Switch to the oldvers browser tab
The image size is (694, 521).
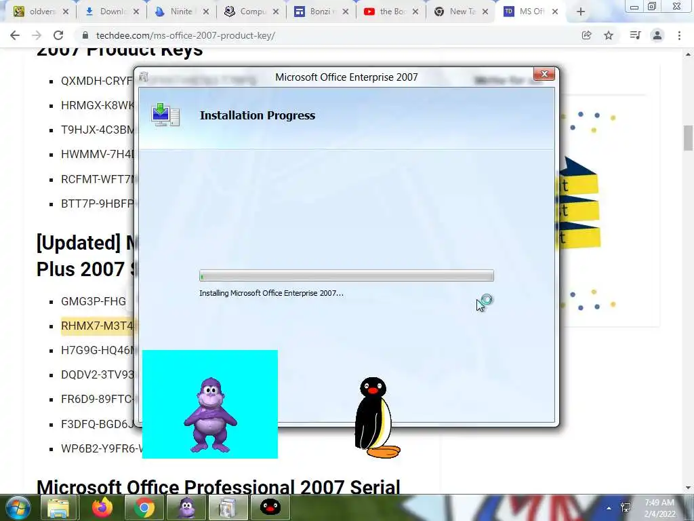point(35,12)
